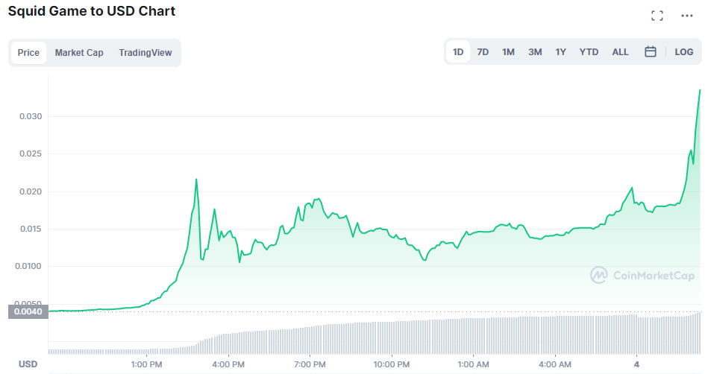The height and width of the screenshot is (374, 708).
Task: Select the ALL time range
Action: click(620, 52)
